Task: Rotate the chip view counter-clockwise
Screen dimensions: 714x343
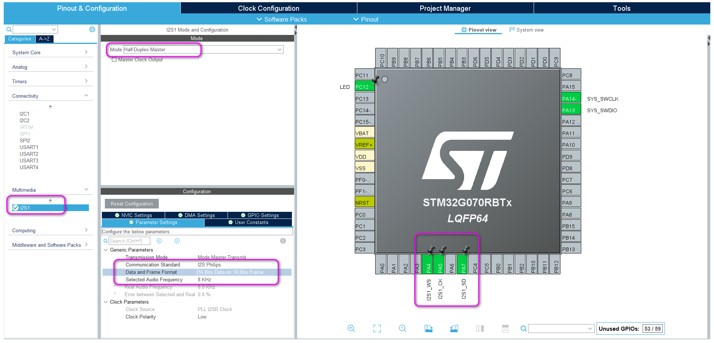Action: tap(454, 329)
